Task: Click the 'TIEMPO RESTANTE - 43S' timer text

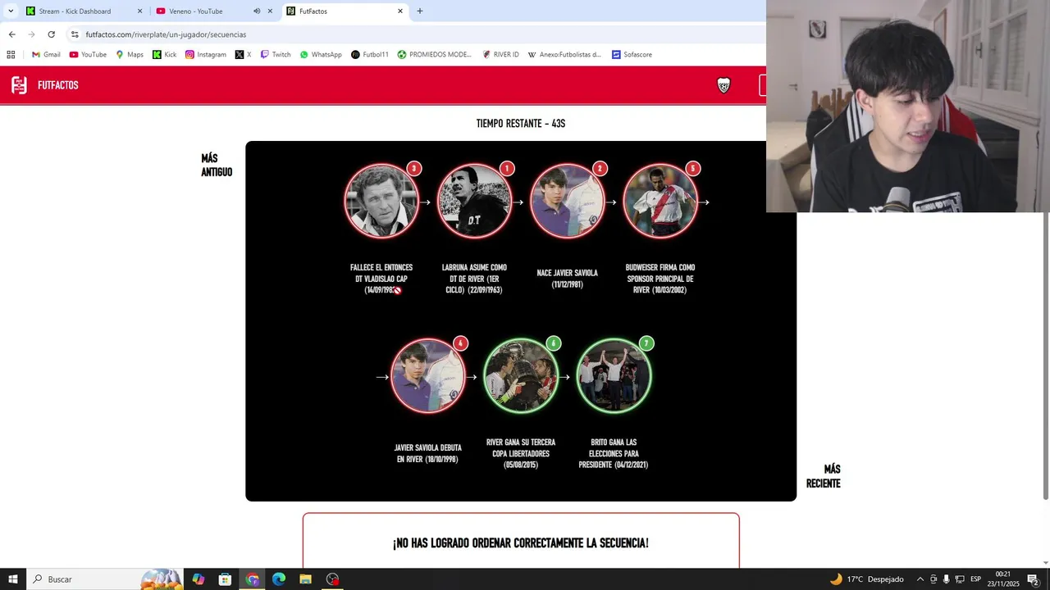Action: pyautogui.click(x=521, y=124)
